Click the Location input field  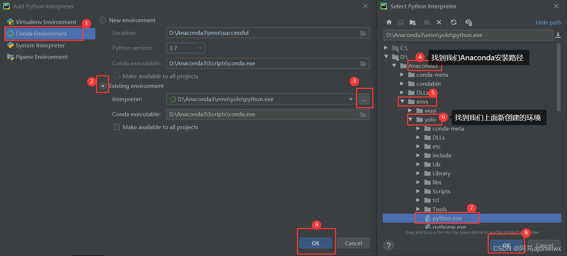pyautogui.click(x=268, y=33)
